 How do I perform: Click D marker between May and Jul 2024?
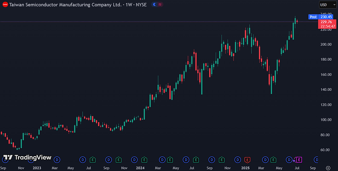pos(186,160)
